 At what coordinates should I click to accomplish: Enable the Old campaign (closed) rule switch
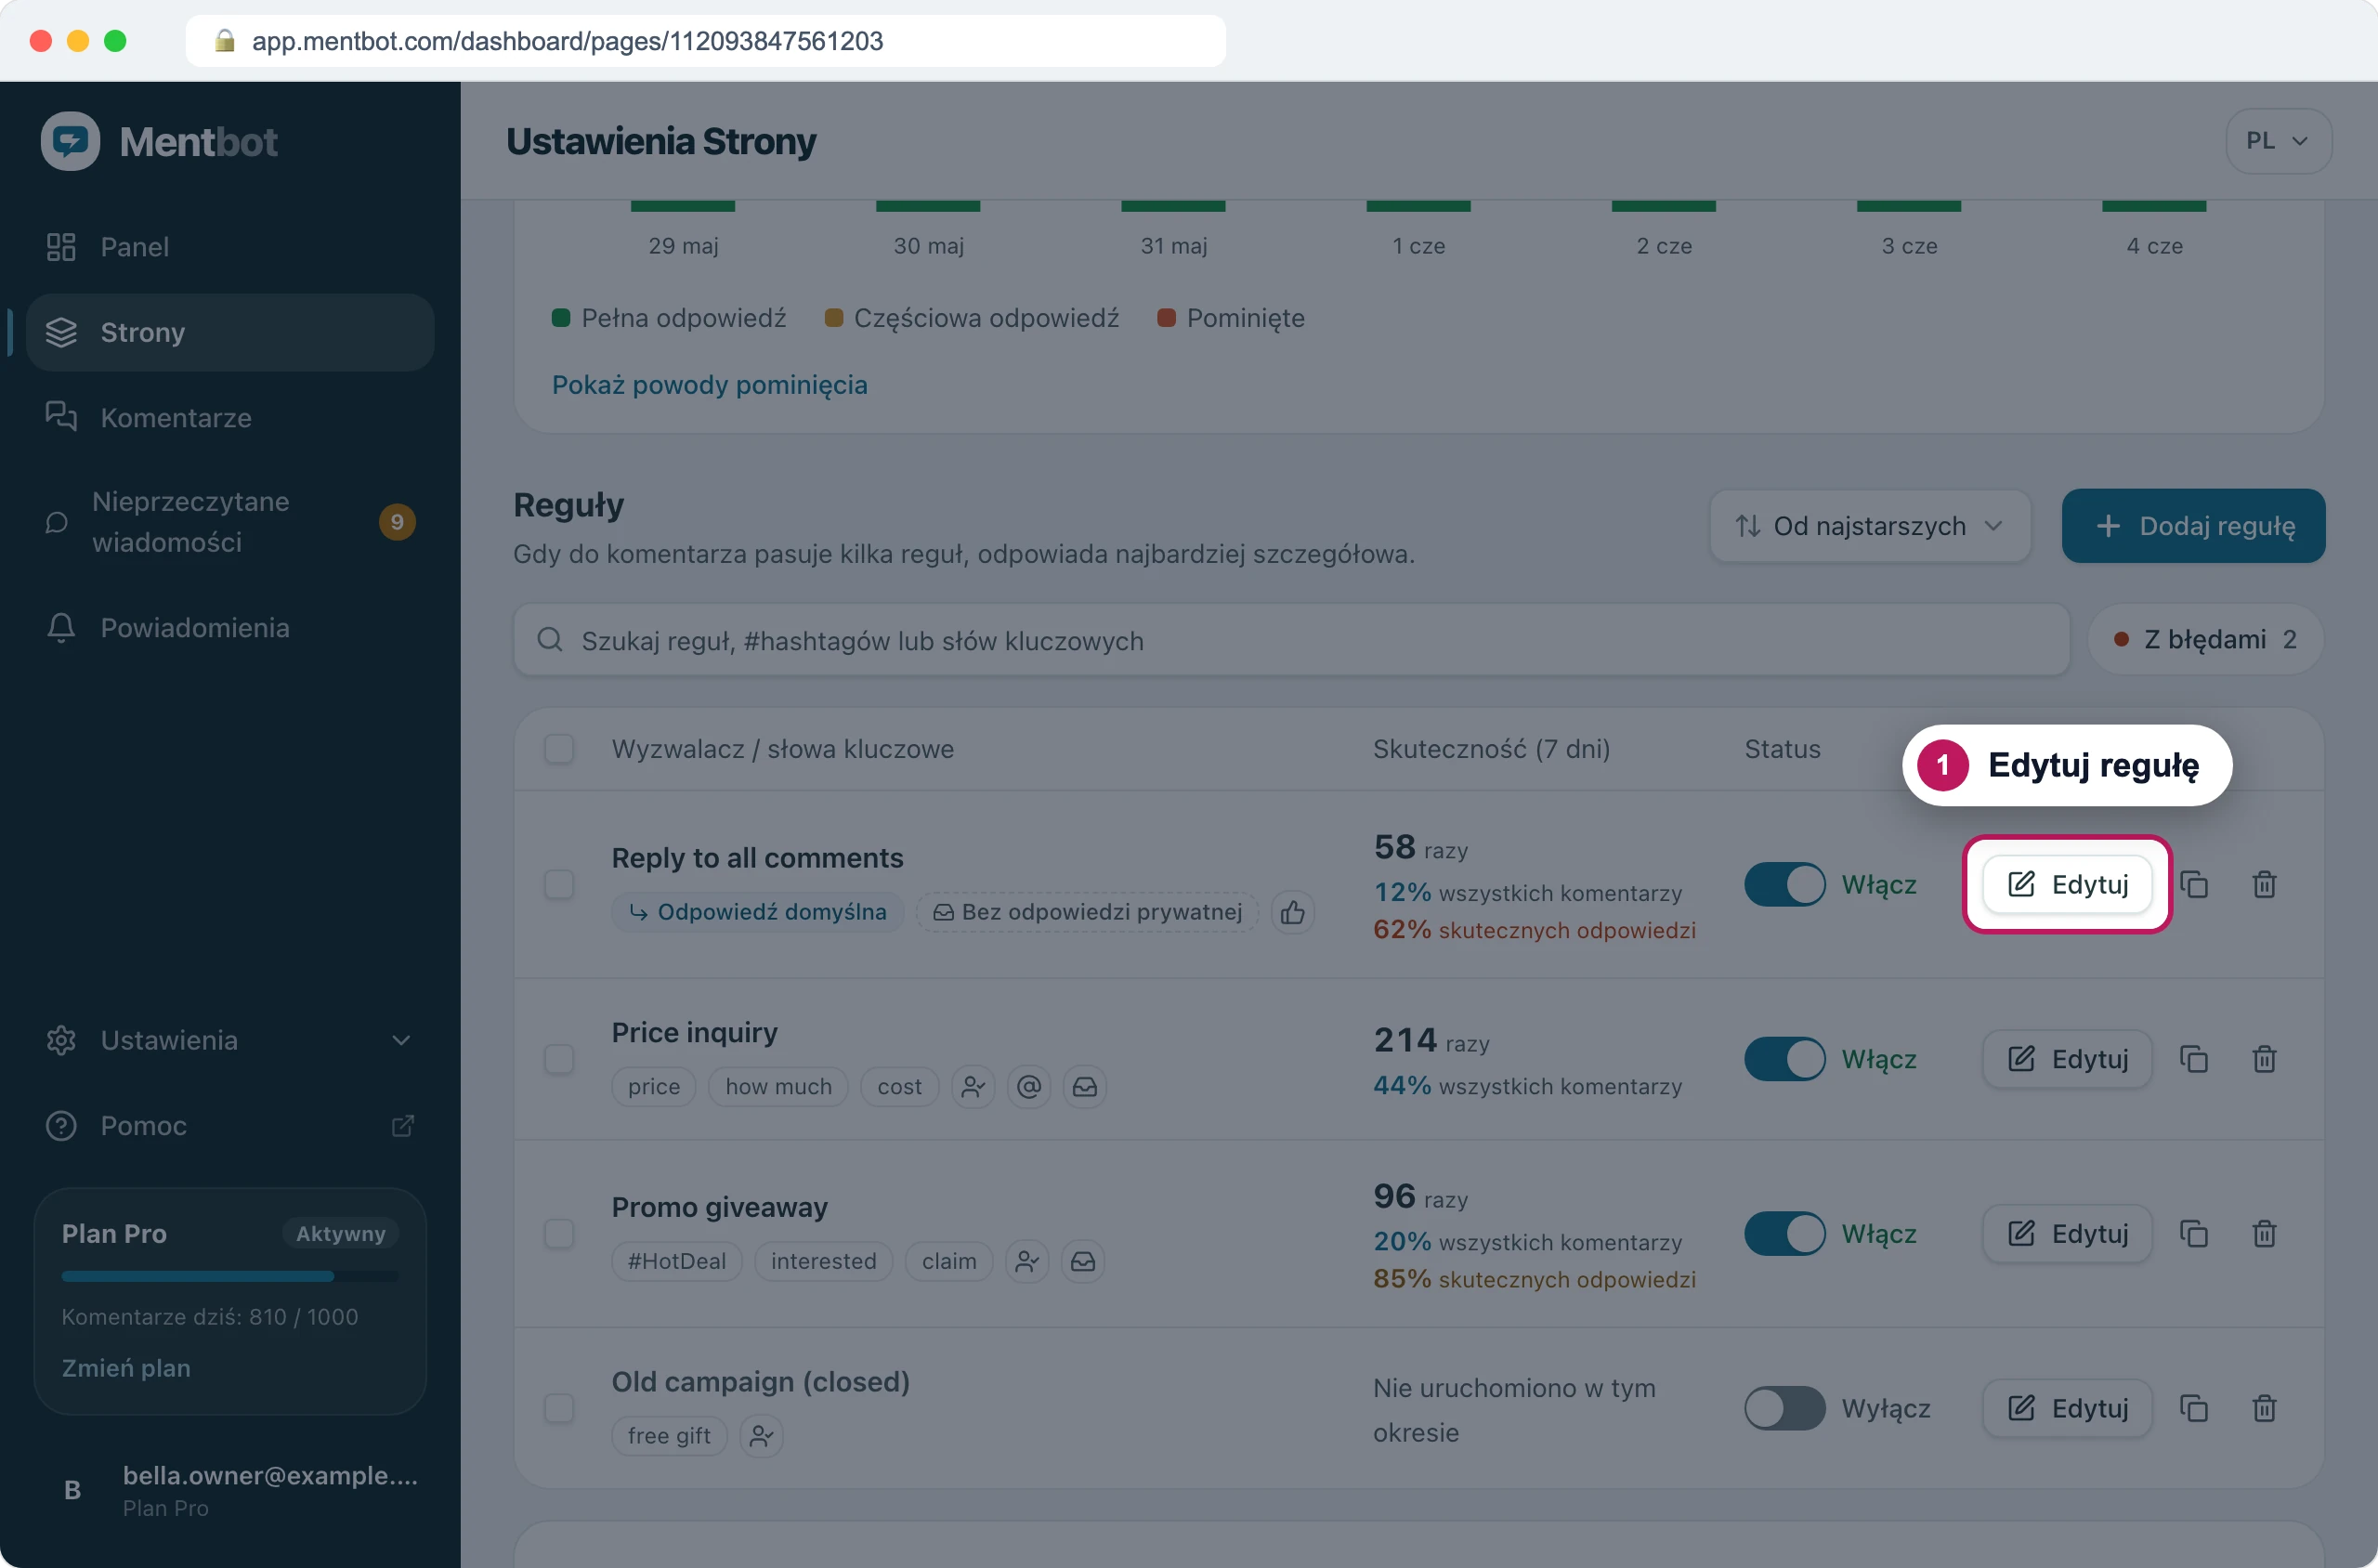1785,1408
